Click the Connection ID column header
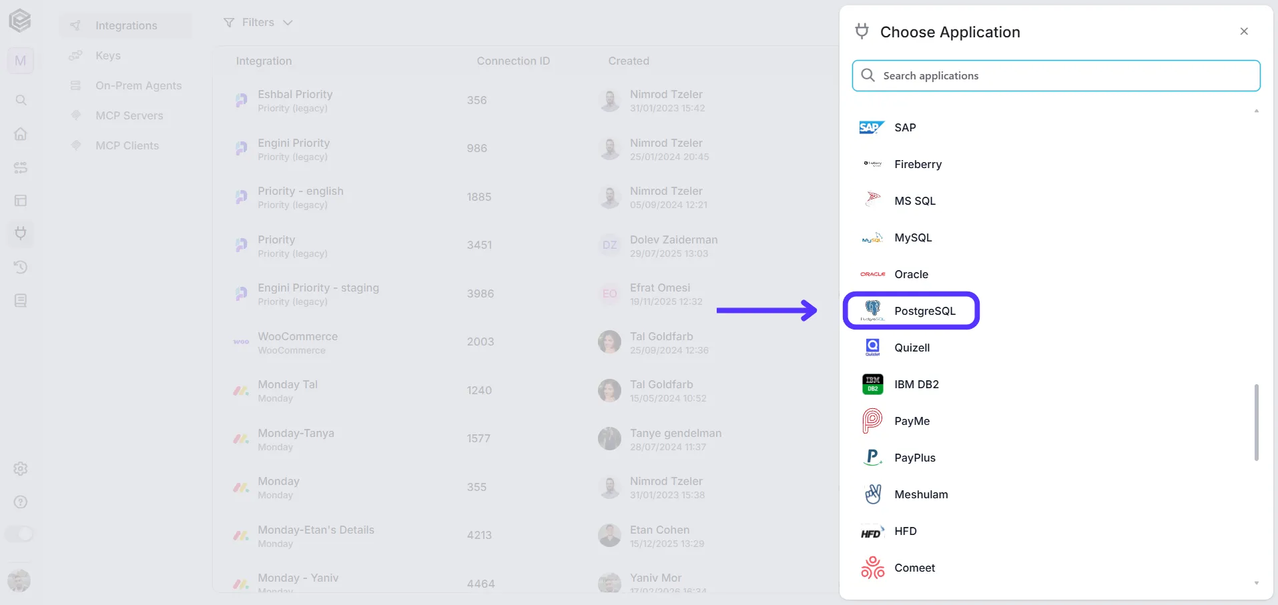 point(513,61)
